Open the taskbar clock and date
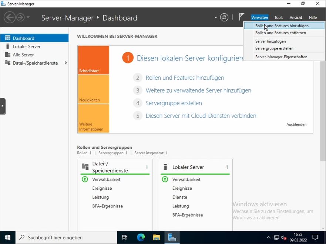Image resolution: width=326 pixels, height=244 pixels. 298,237
